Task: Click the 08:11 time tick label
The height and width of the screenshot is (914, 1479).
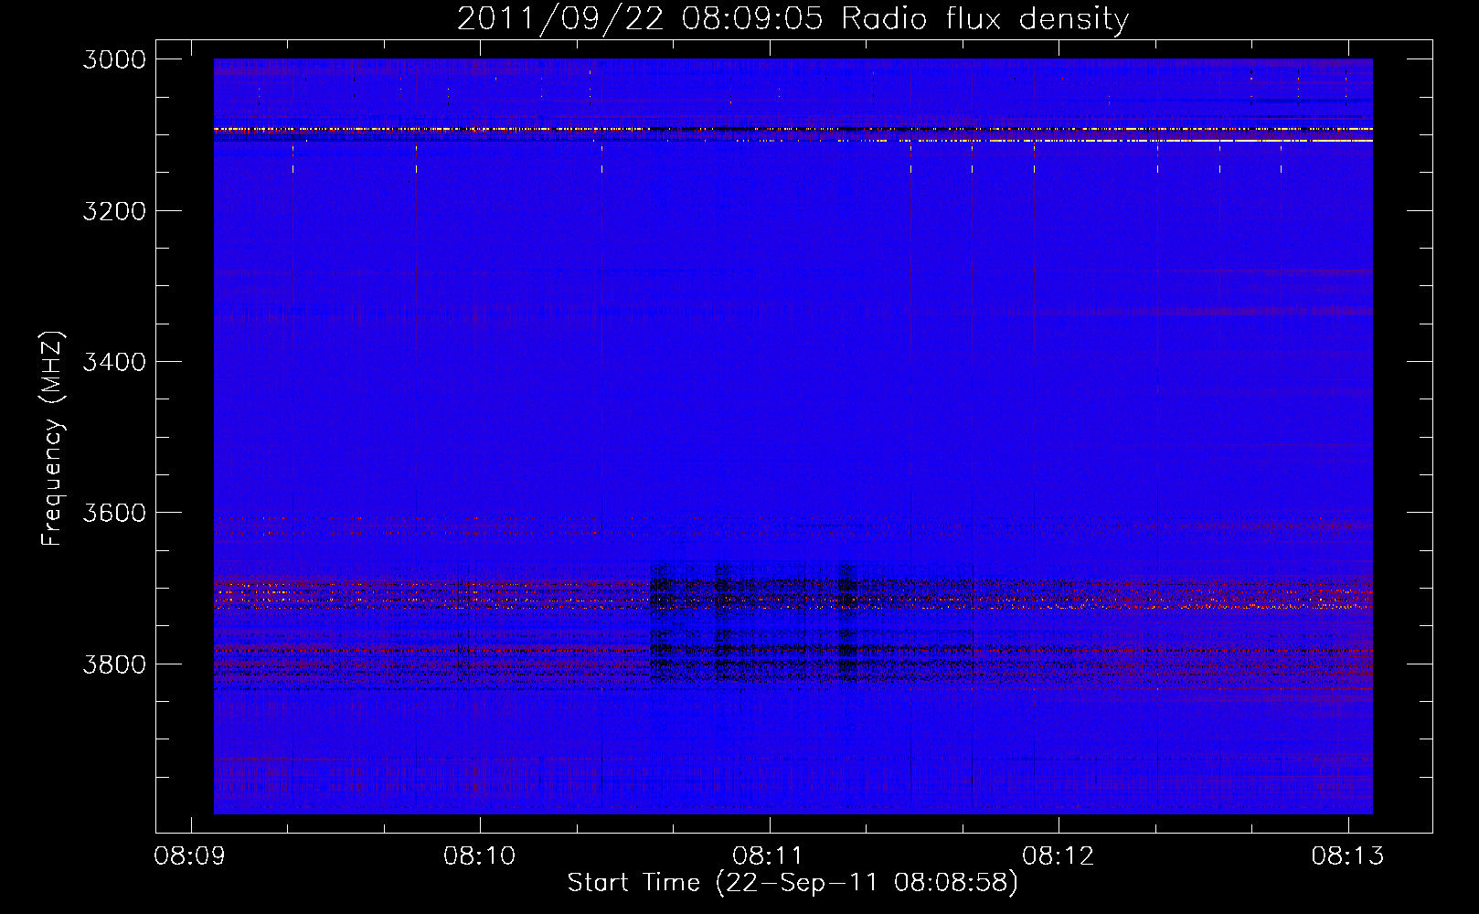Action: (x=769, y=856)
